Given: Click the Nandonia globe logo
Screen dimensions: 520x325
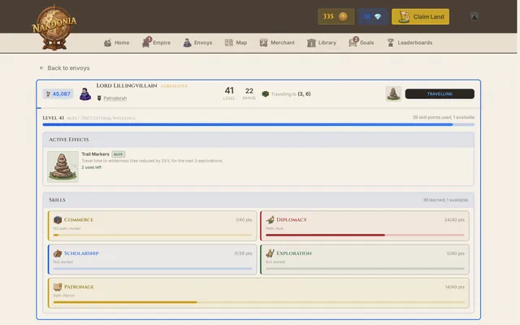Looking at the screenshot, I should pyautogui.click(x=54, y=27).
